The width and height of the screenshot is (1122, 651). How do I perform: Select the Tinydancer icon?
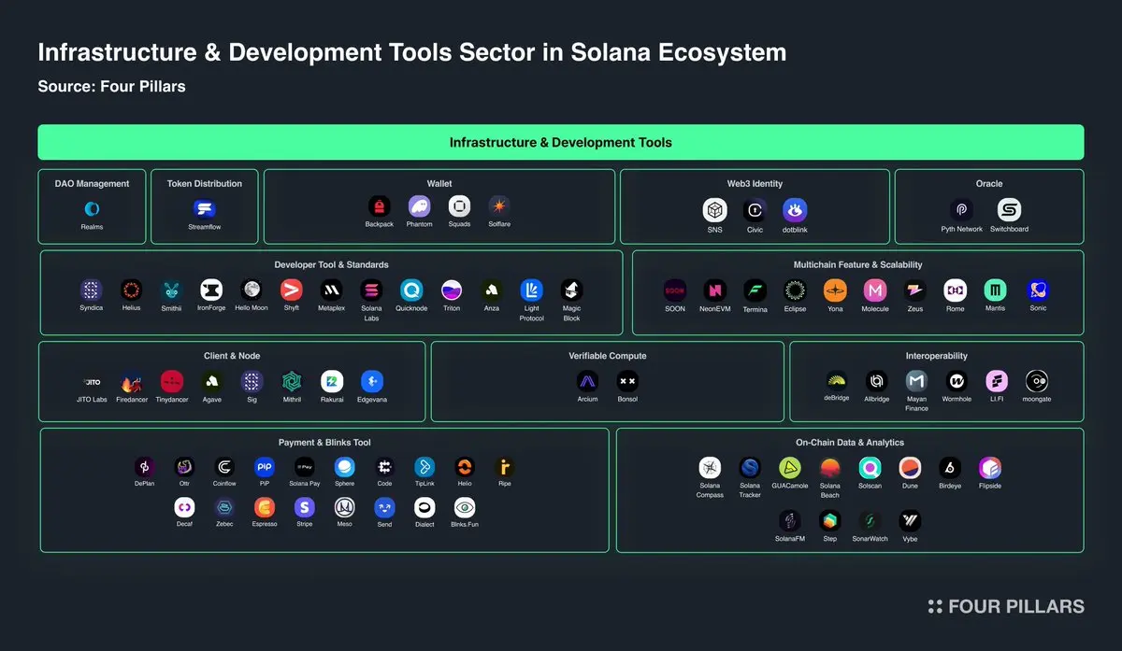(171, 381)
